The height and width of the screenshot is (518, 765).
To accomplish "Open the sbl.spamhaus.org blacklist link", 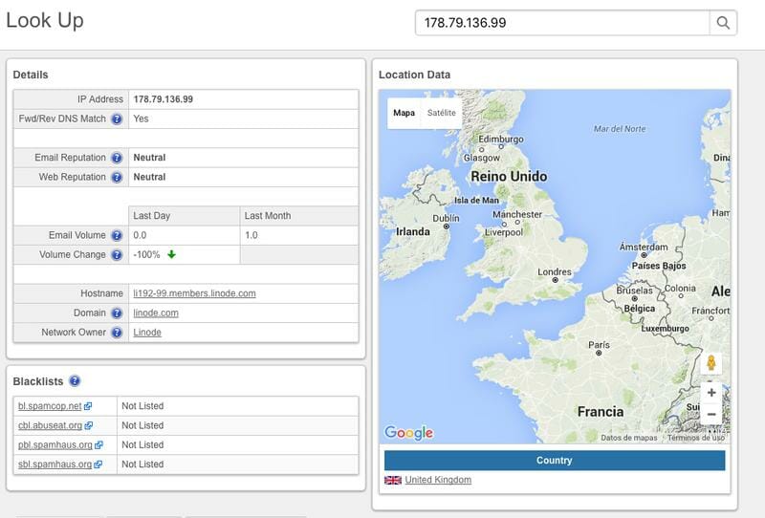I will 55,464.
